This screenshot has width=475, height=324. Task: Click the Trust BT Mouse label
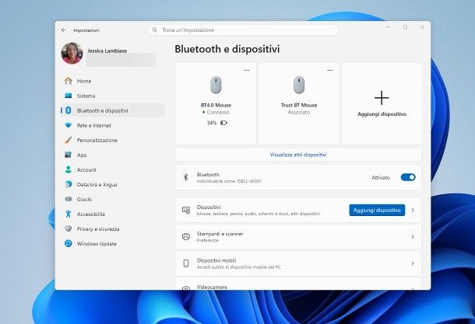tap(299, 105)
